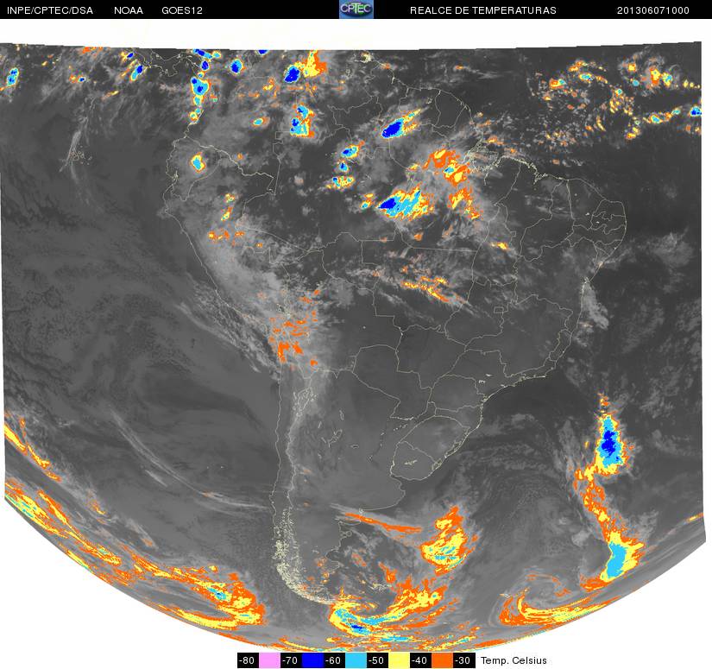Click the -60 legend value
The image size is (712, 669).
pyautogui.click(x=334, y=660)
